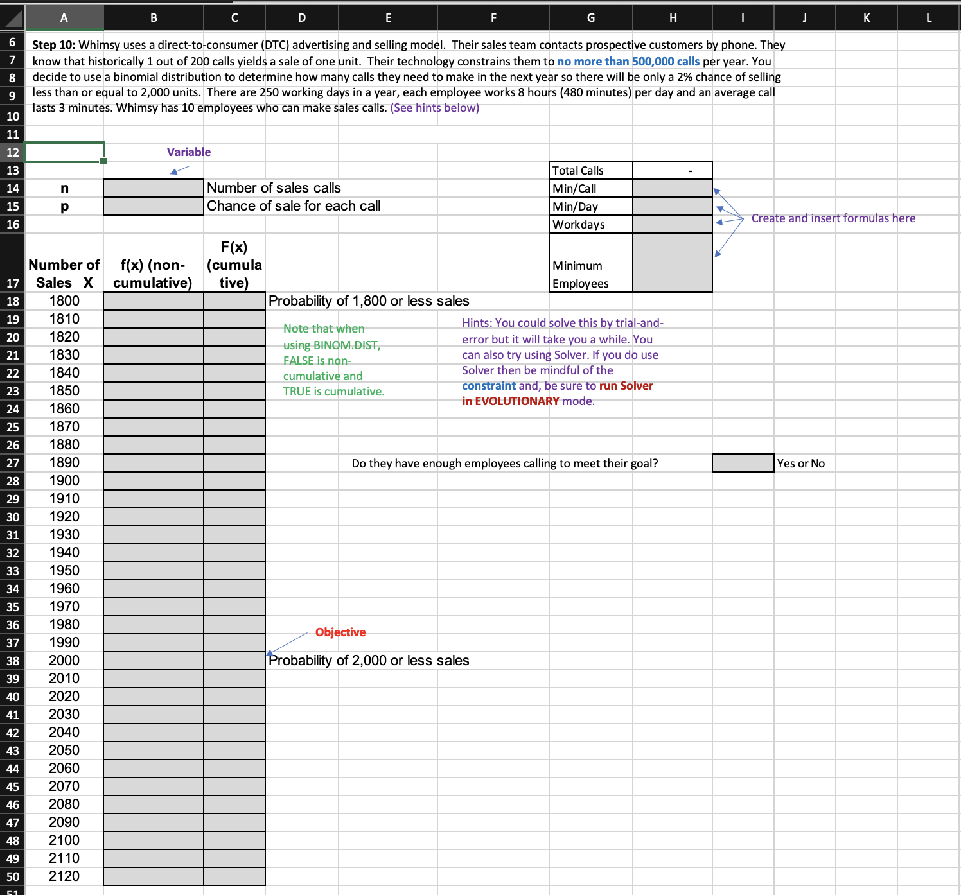Click the Minimum Employees answer cell
This screenshot has width=961, height=895.
pos(672,263)
